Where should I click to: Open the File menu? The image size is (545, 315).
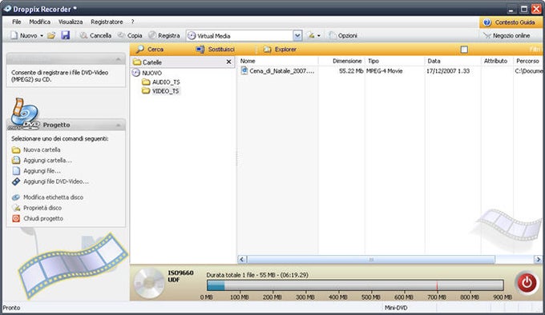pyautogui.click(x=16, y=22)
